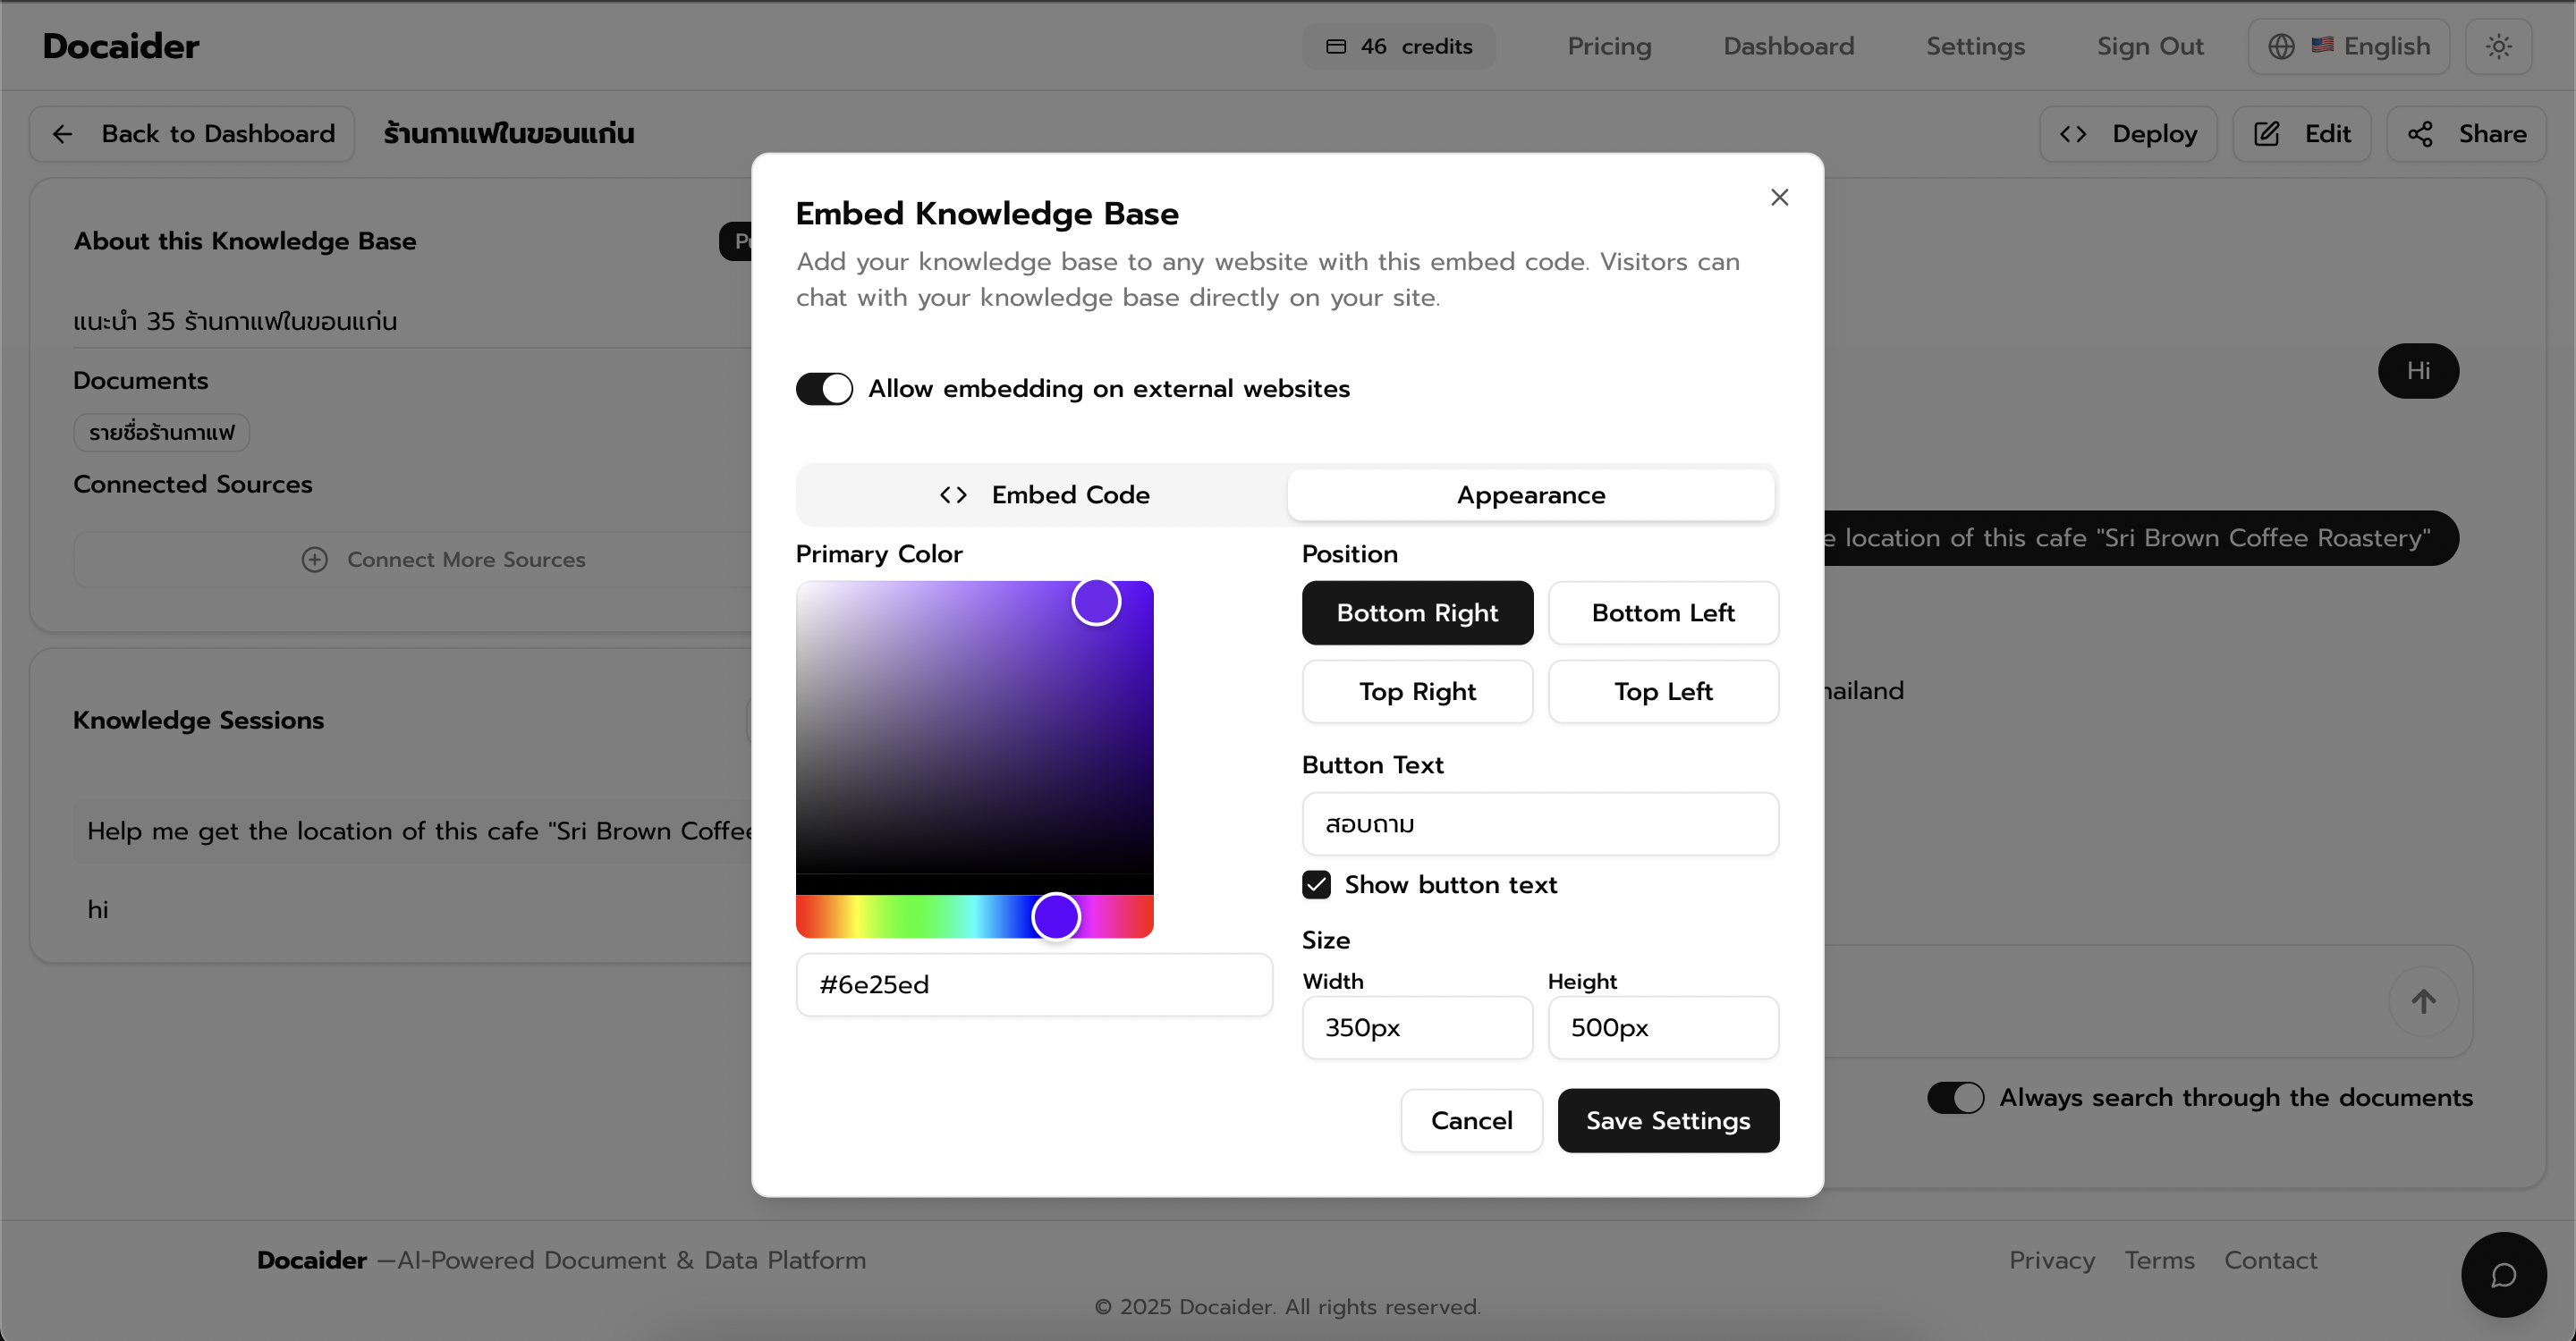
Task: Toggle light/dark theme sun icon
Action: point(2498,46)
